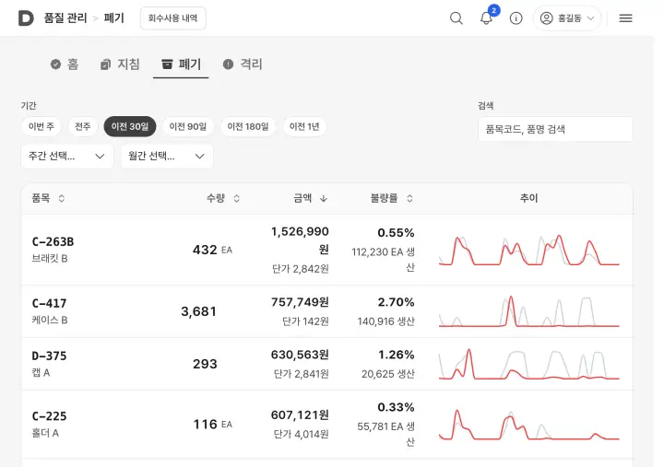The height and width of the screenshot is (467, 664).
Task: Click the 지침 tab document icon
Action: pyautogui.click(x=105, y=64)
